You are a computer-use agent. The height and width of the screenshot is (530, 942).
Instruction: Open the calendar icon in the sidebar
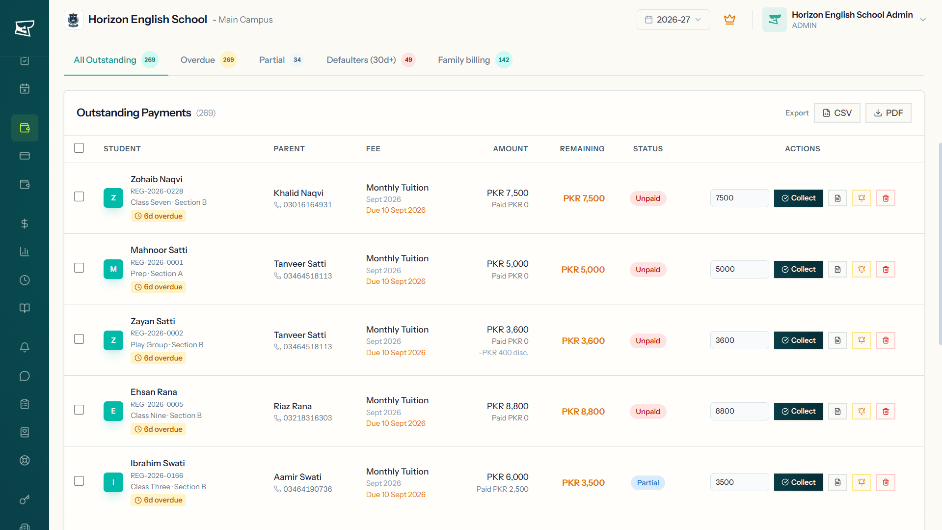coord(25,89)
